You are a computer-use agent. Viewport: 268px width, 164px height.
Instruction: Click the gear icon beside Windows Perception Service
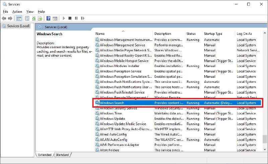tap(97, 71)
